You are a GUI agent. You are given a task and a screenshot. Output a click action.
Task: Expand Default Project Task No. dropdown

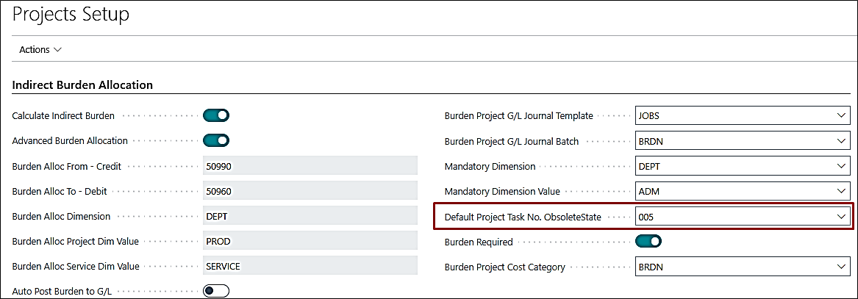841,217
